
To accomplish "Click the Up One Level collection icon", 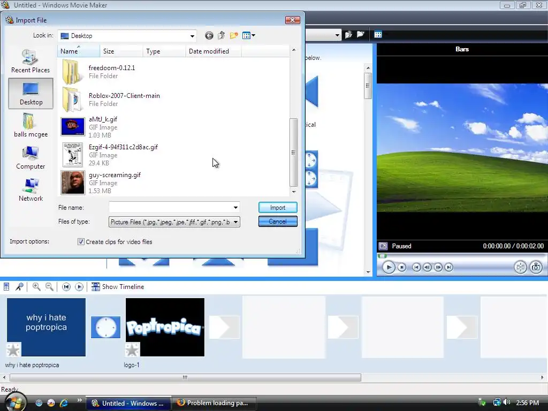I will pyautogui.click(x=348, y=34).
